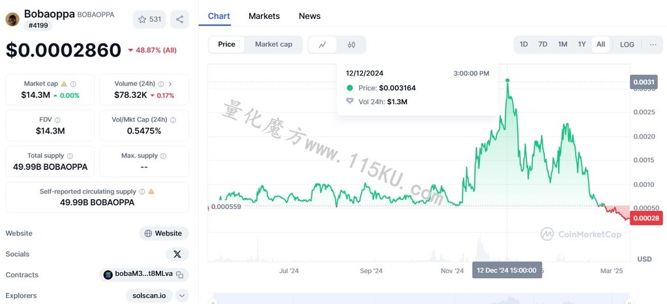Click the USD currency label on chart
This screenshot has width=667, height=304.
pyautogui.click(x=644, y=259)
